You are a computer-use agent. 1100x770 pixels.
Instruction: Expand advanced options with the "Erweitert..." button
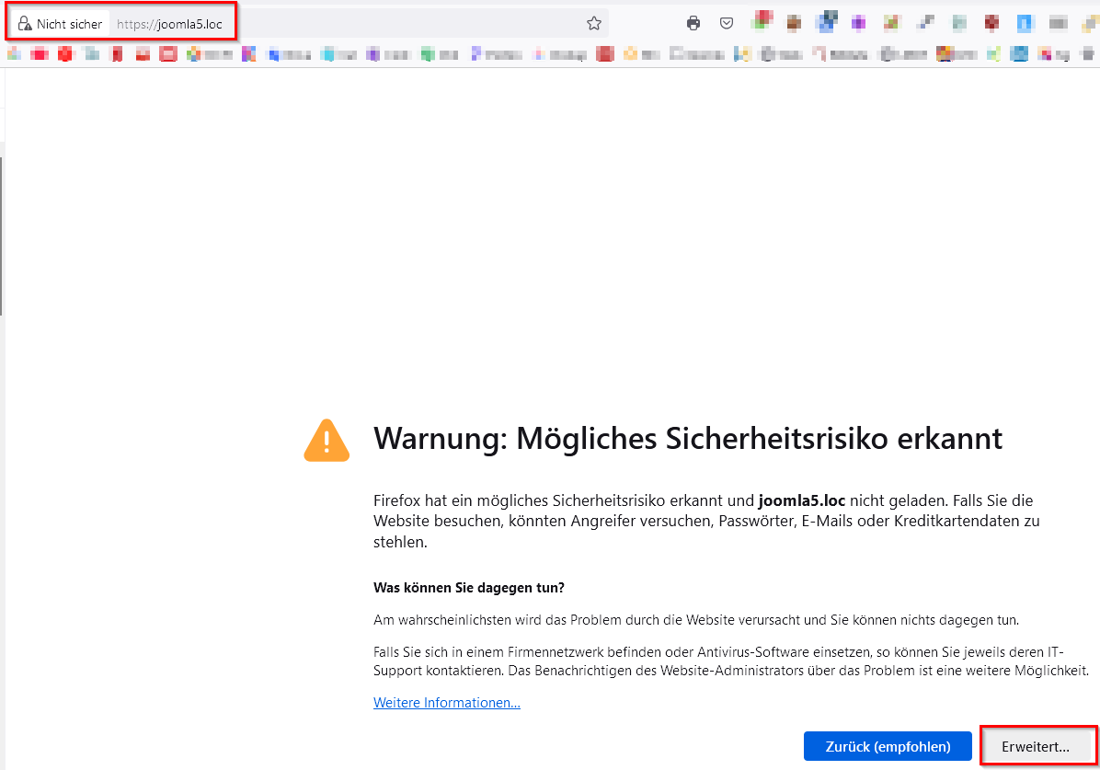(x=1037, y=746)
